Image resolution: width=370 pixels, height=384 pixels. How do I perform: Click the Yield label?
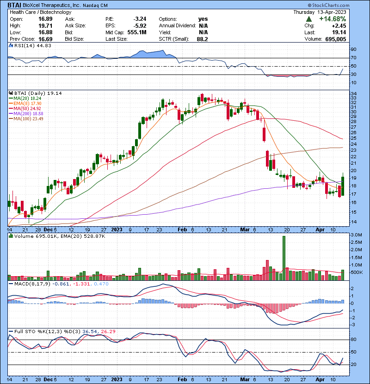[165, 32]
